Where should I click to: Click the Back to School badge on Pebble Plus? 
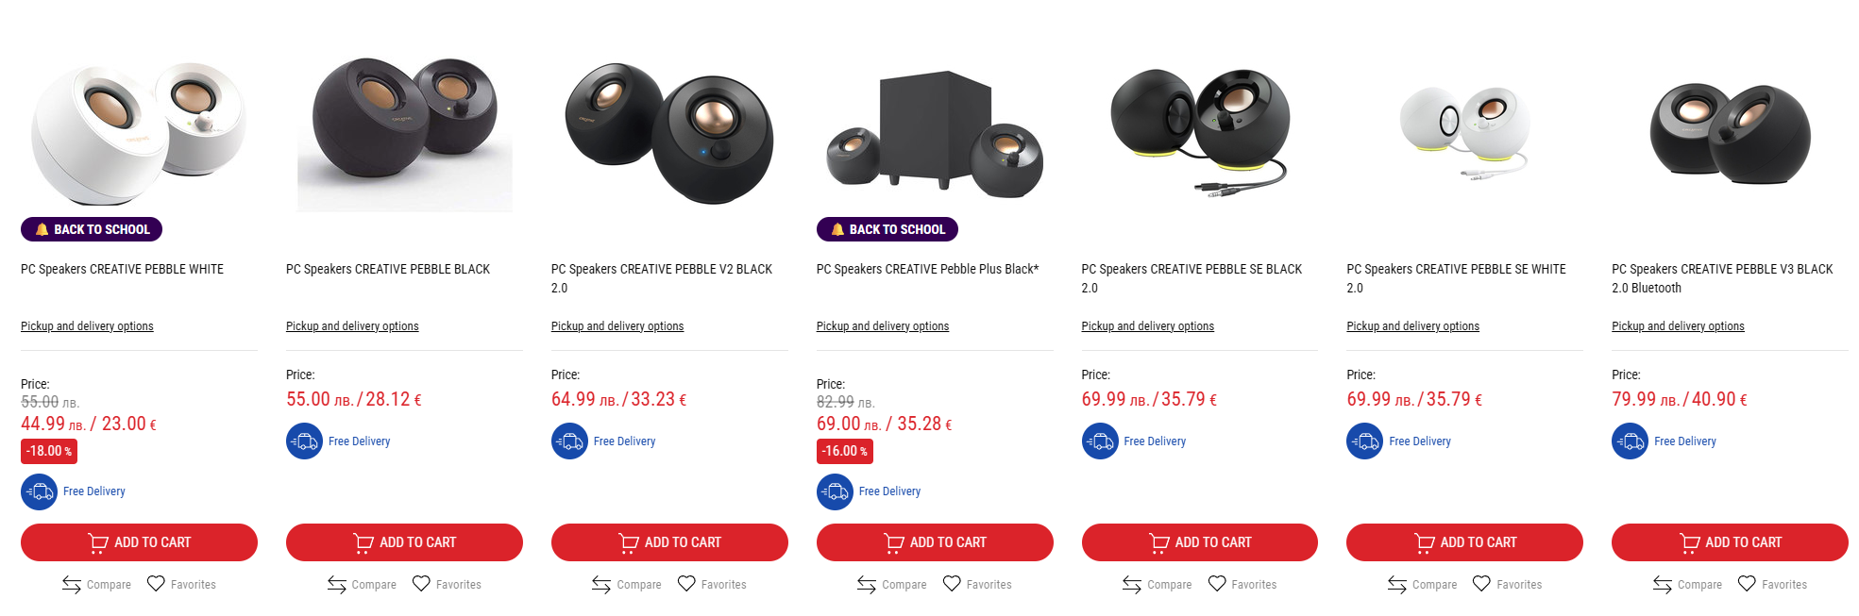coord(887,229)
